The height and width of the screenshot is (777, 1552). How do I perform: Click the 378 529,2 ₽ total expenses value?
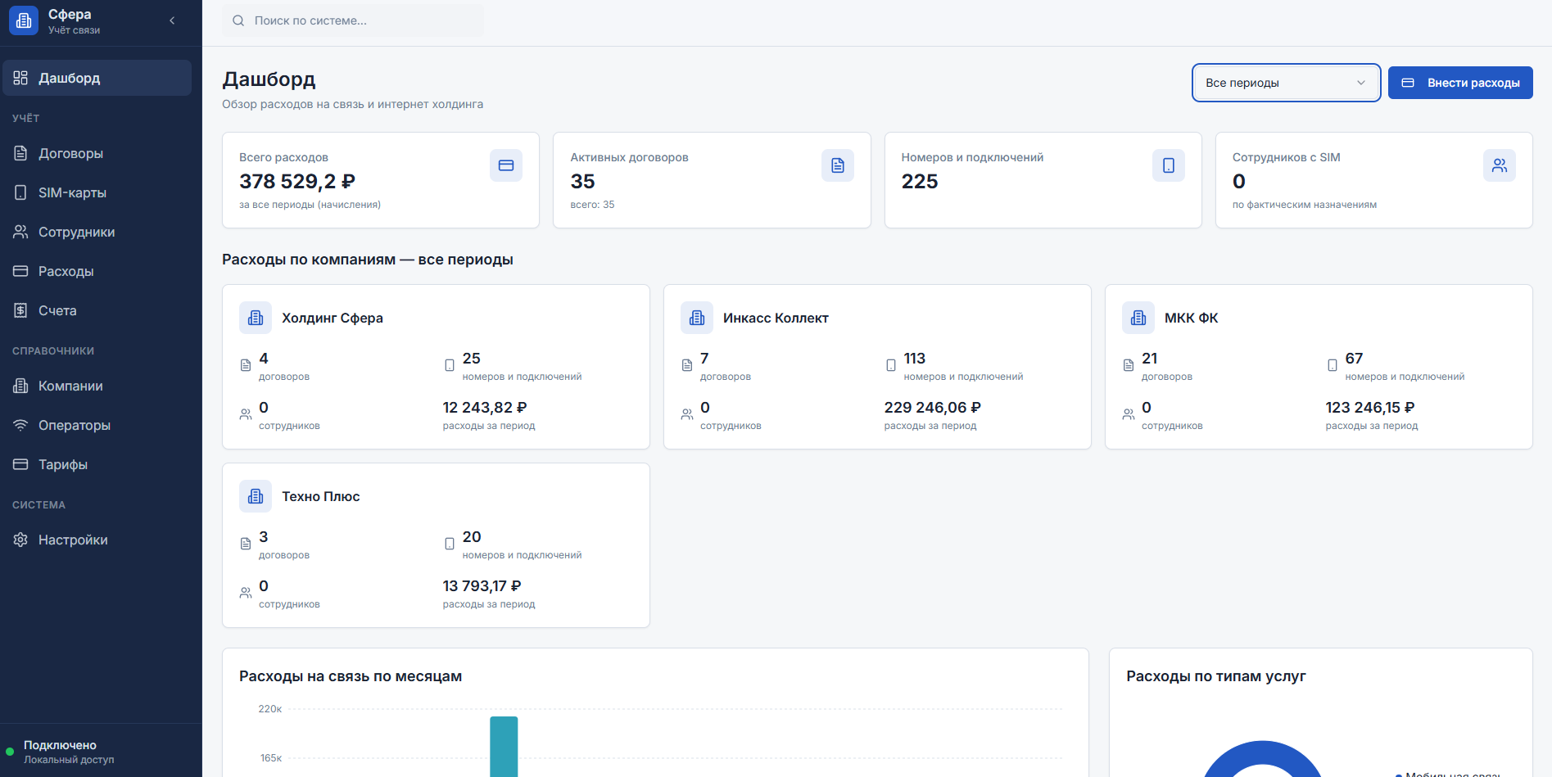click(297, 181)
